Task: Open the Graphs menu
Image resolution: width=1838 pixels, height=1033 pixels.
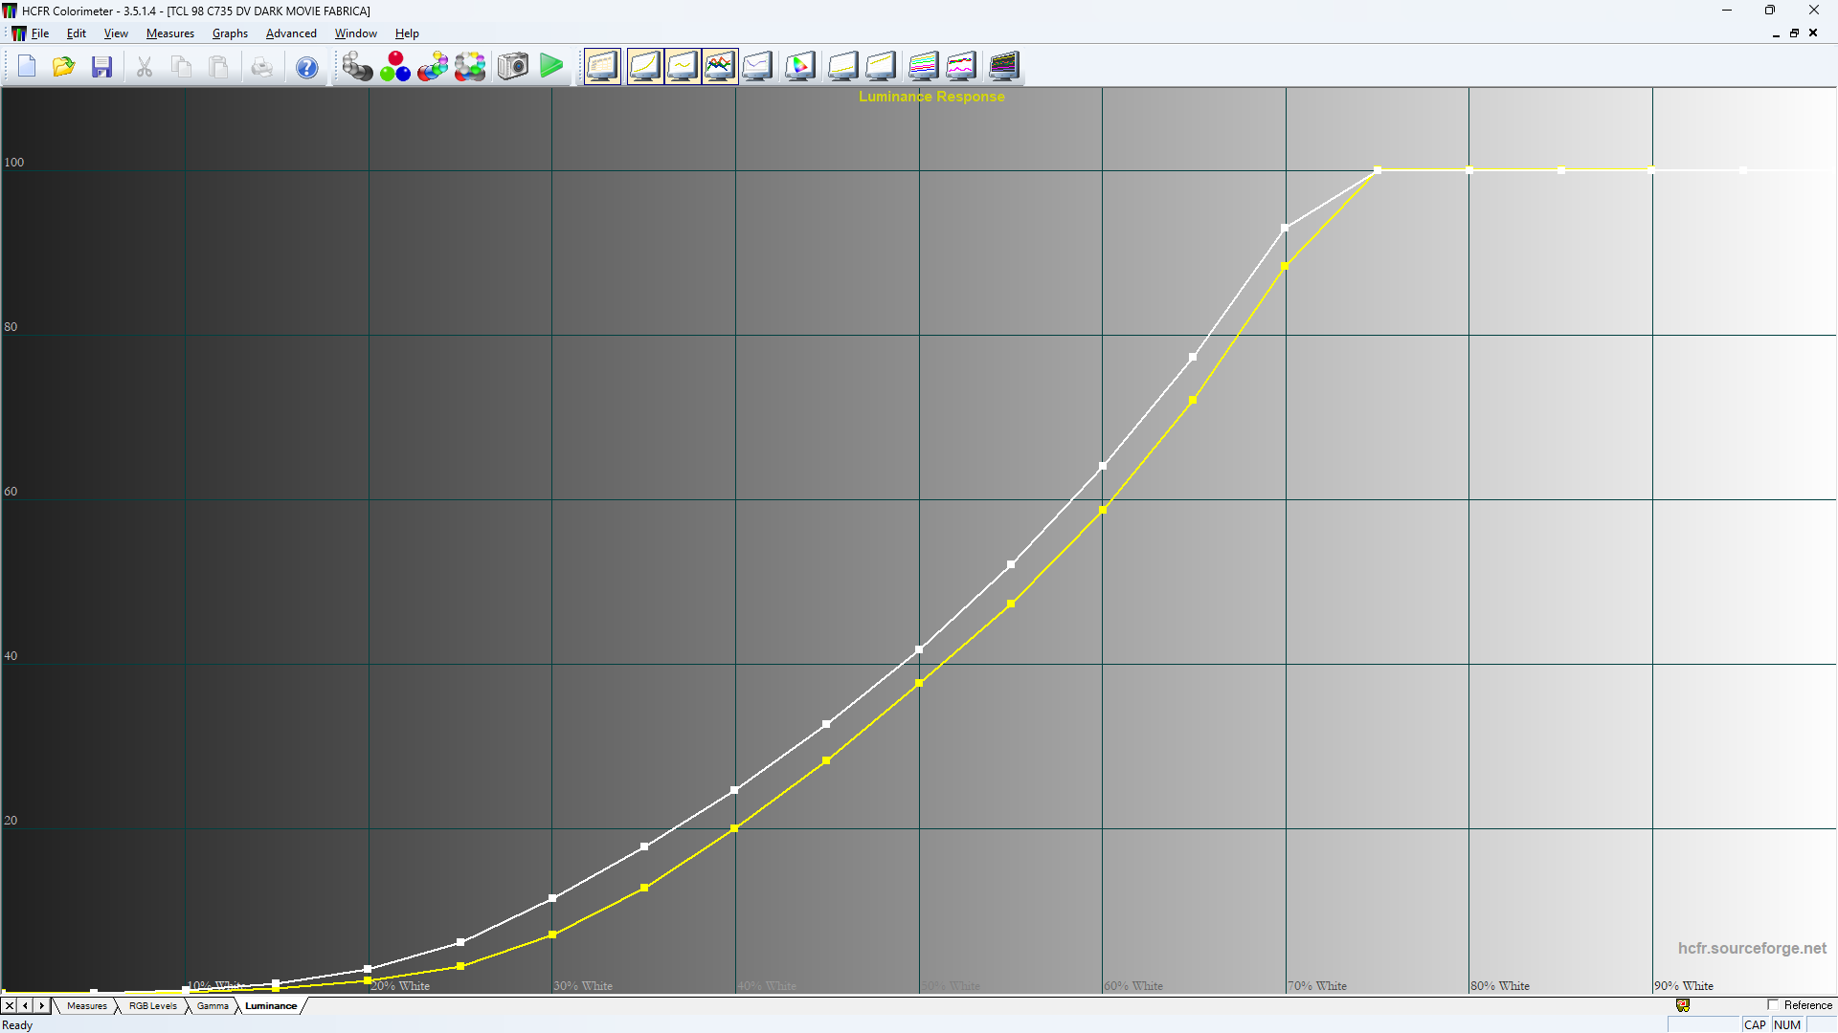Action: (230, 33)
